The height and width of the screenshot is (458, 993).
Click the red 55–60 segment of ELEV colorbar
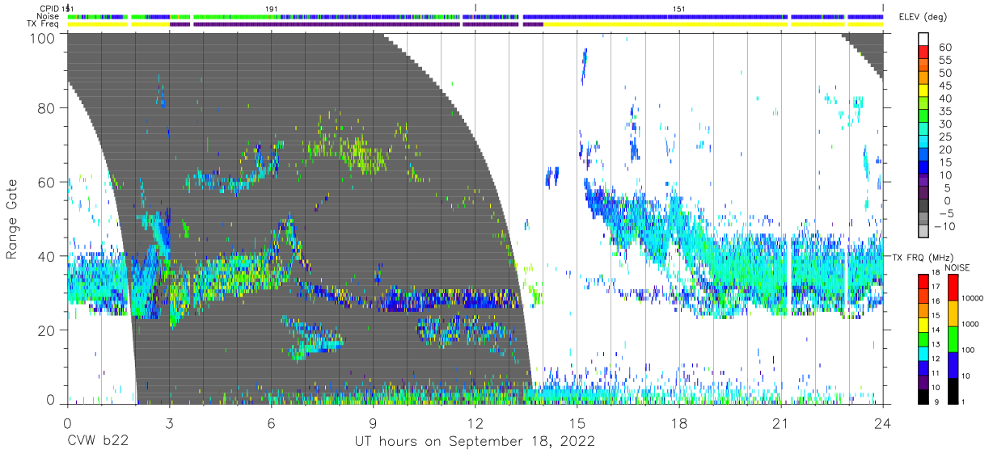[x=924, y=53]
